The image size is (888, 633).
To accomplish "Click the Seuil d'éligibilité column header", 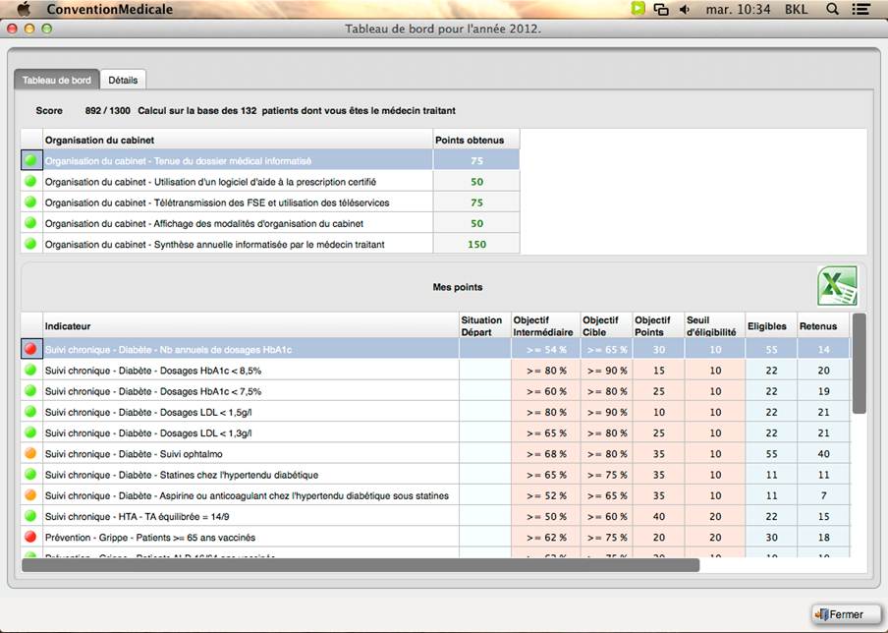I will coord(715,326).
